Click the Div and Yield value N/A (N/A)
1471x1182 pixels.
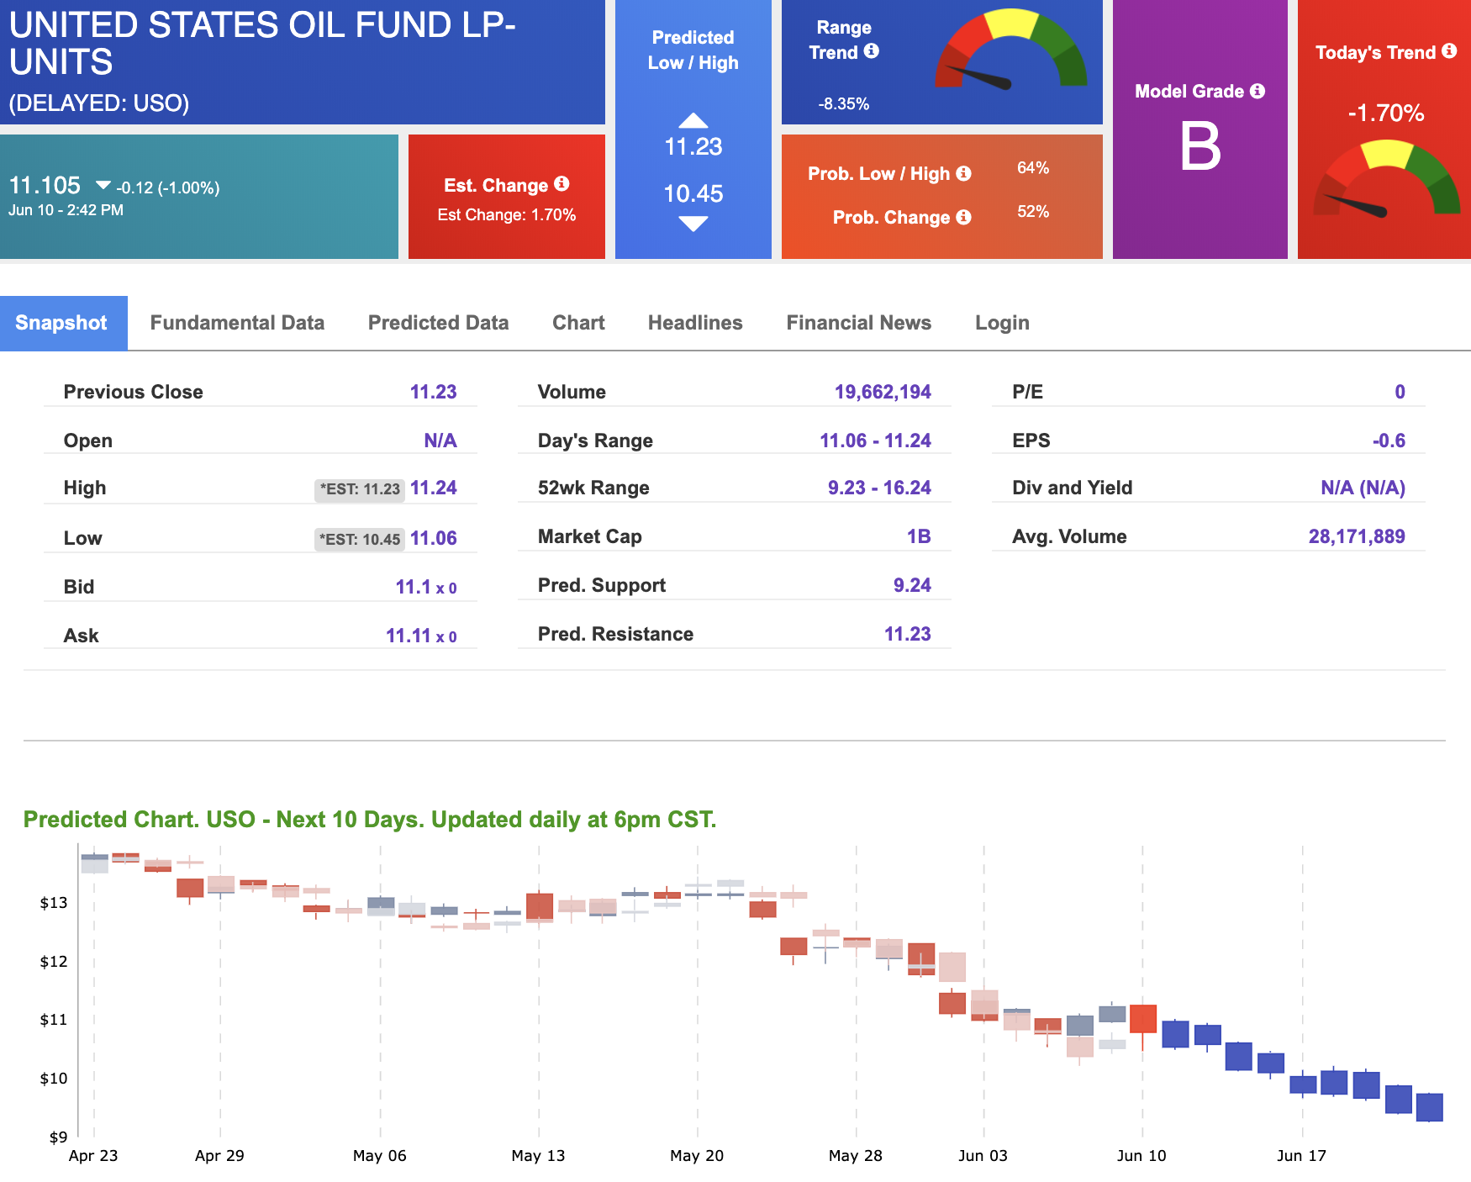[x=1363, y=488]
